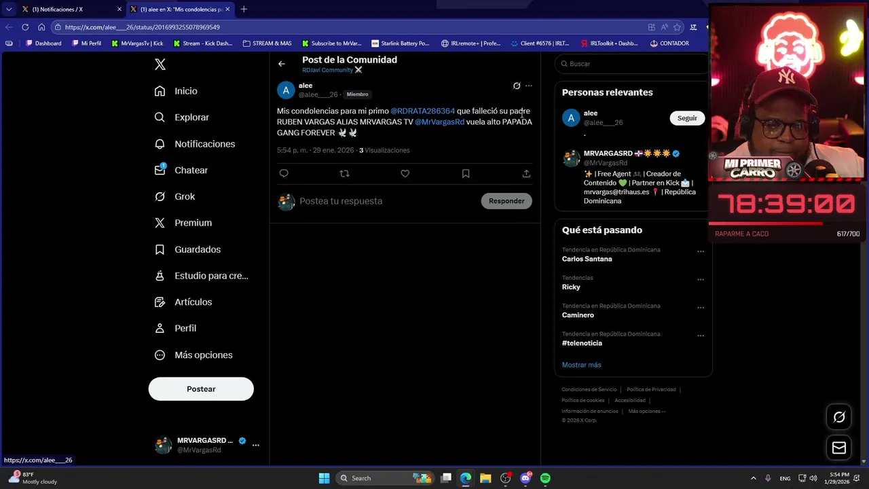Add page to favorites star
869x489 pixels.
pyautogui.click(x=677, y=27)
